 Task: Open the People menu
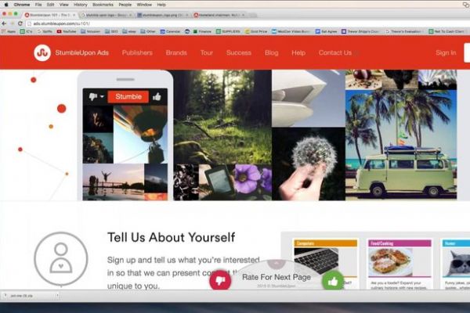tap(125, 5)
